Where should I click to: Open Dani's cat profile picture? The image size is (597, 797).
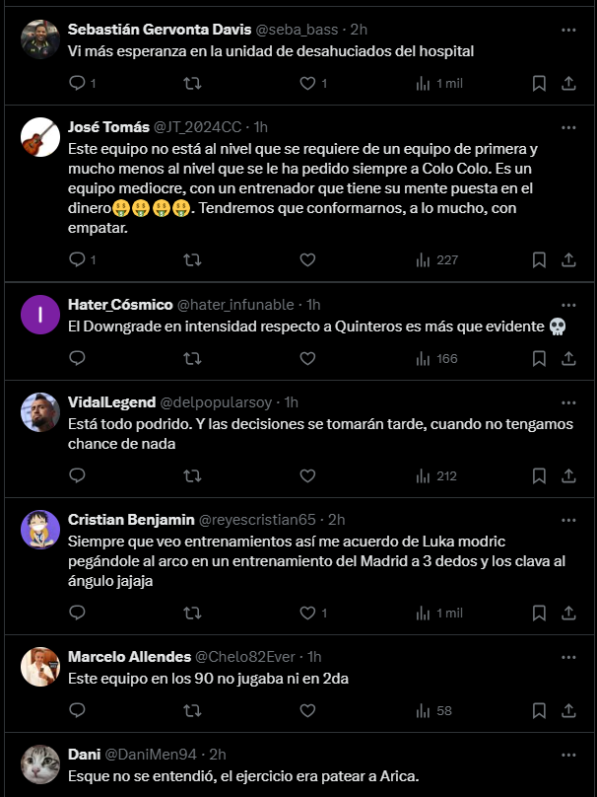pyautogui.click(x=40, y=765)
